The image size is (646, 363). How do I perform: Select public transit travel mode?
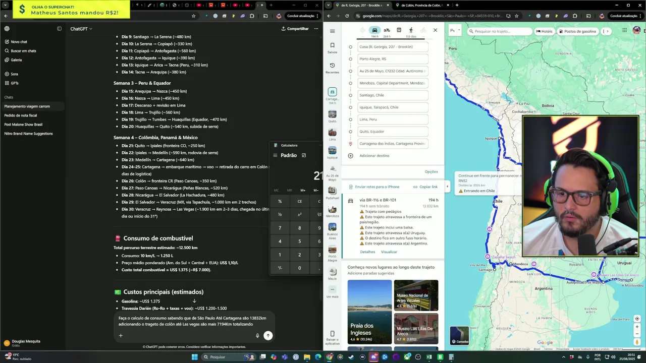[399, 31]
